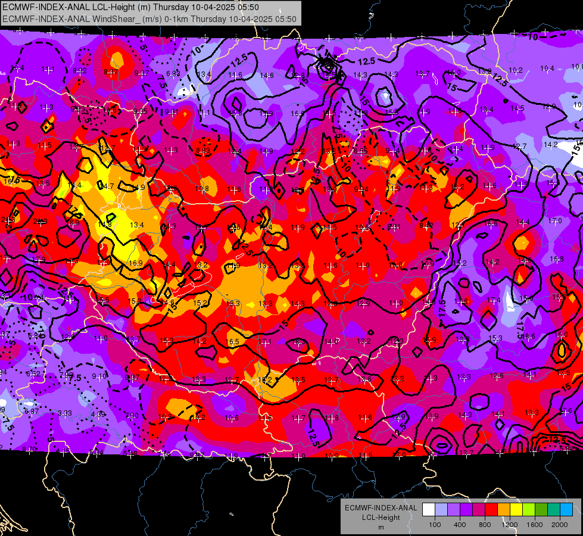Click the 16.8 wind shear value

[557, 258]
